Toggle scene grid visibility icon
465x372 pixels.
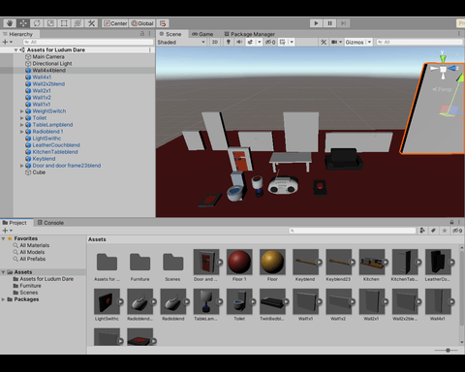(x=283, y=42)
